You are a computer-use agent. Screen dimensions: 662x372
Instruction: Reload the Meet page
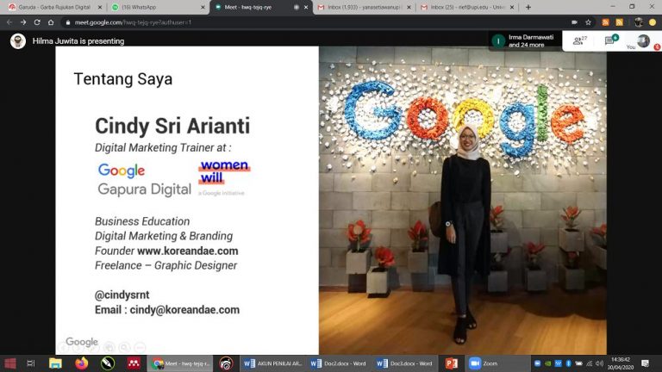click(x=37, y=22)
